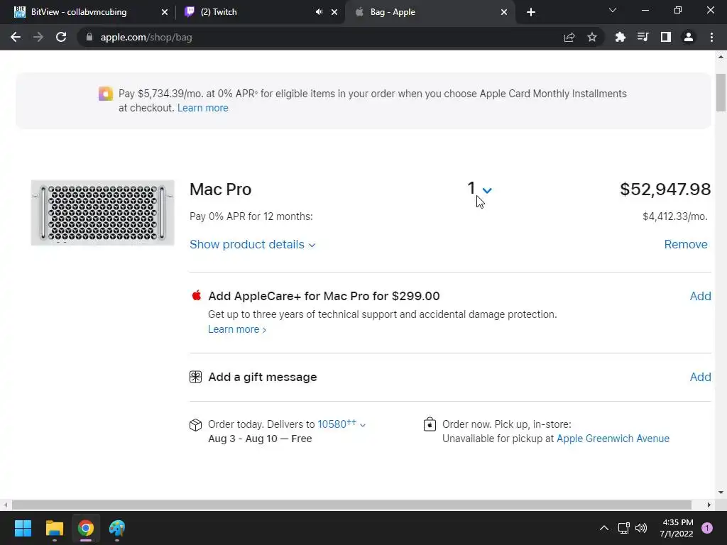Image resolution: width=727 pixels, height=545 pixels.
Task: Remove the Mac Pro from bag
Action: 685,244
